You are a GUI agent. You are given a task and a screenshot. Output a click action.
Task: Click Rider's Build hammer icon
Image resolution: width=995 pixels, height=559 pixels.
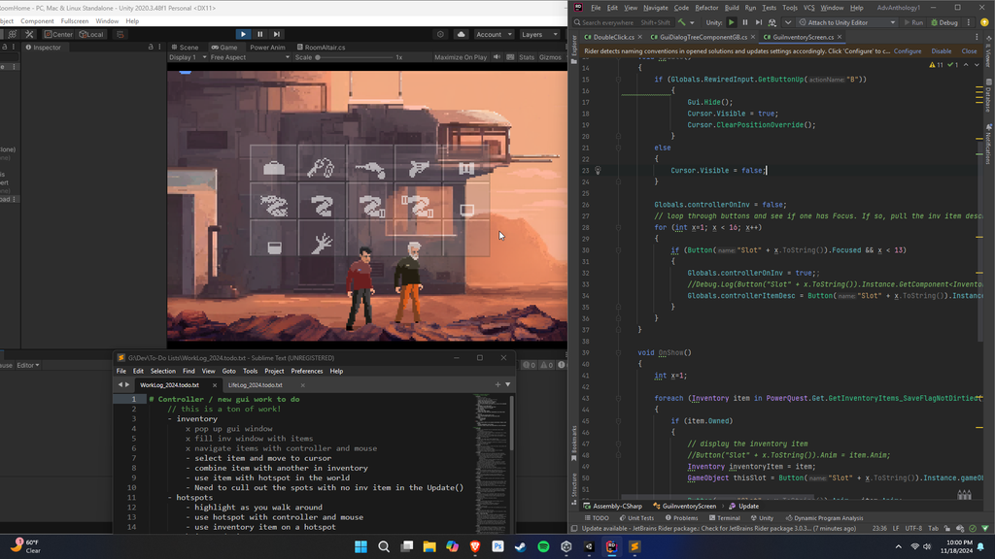(681, 23)
